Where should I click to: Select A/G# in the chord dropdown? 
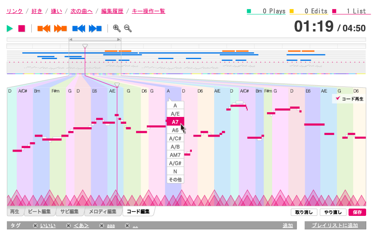(x=175, y=163)
